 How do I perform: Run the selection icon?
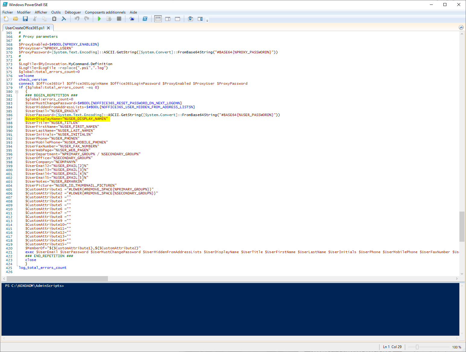[x=109, y=19]
